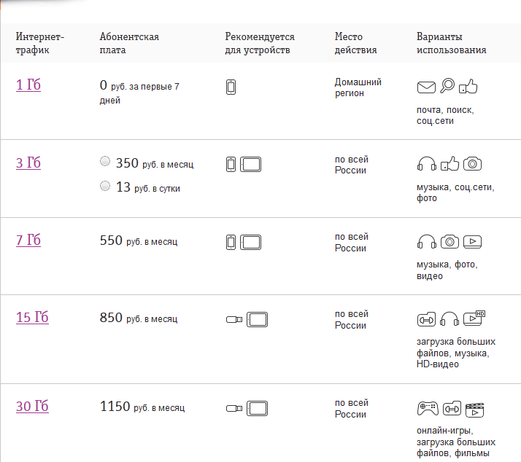Click the USB modem icon in 15 Гб row
Viewport: 521px width, 462px height.
[x=234, y=320]
